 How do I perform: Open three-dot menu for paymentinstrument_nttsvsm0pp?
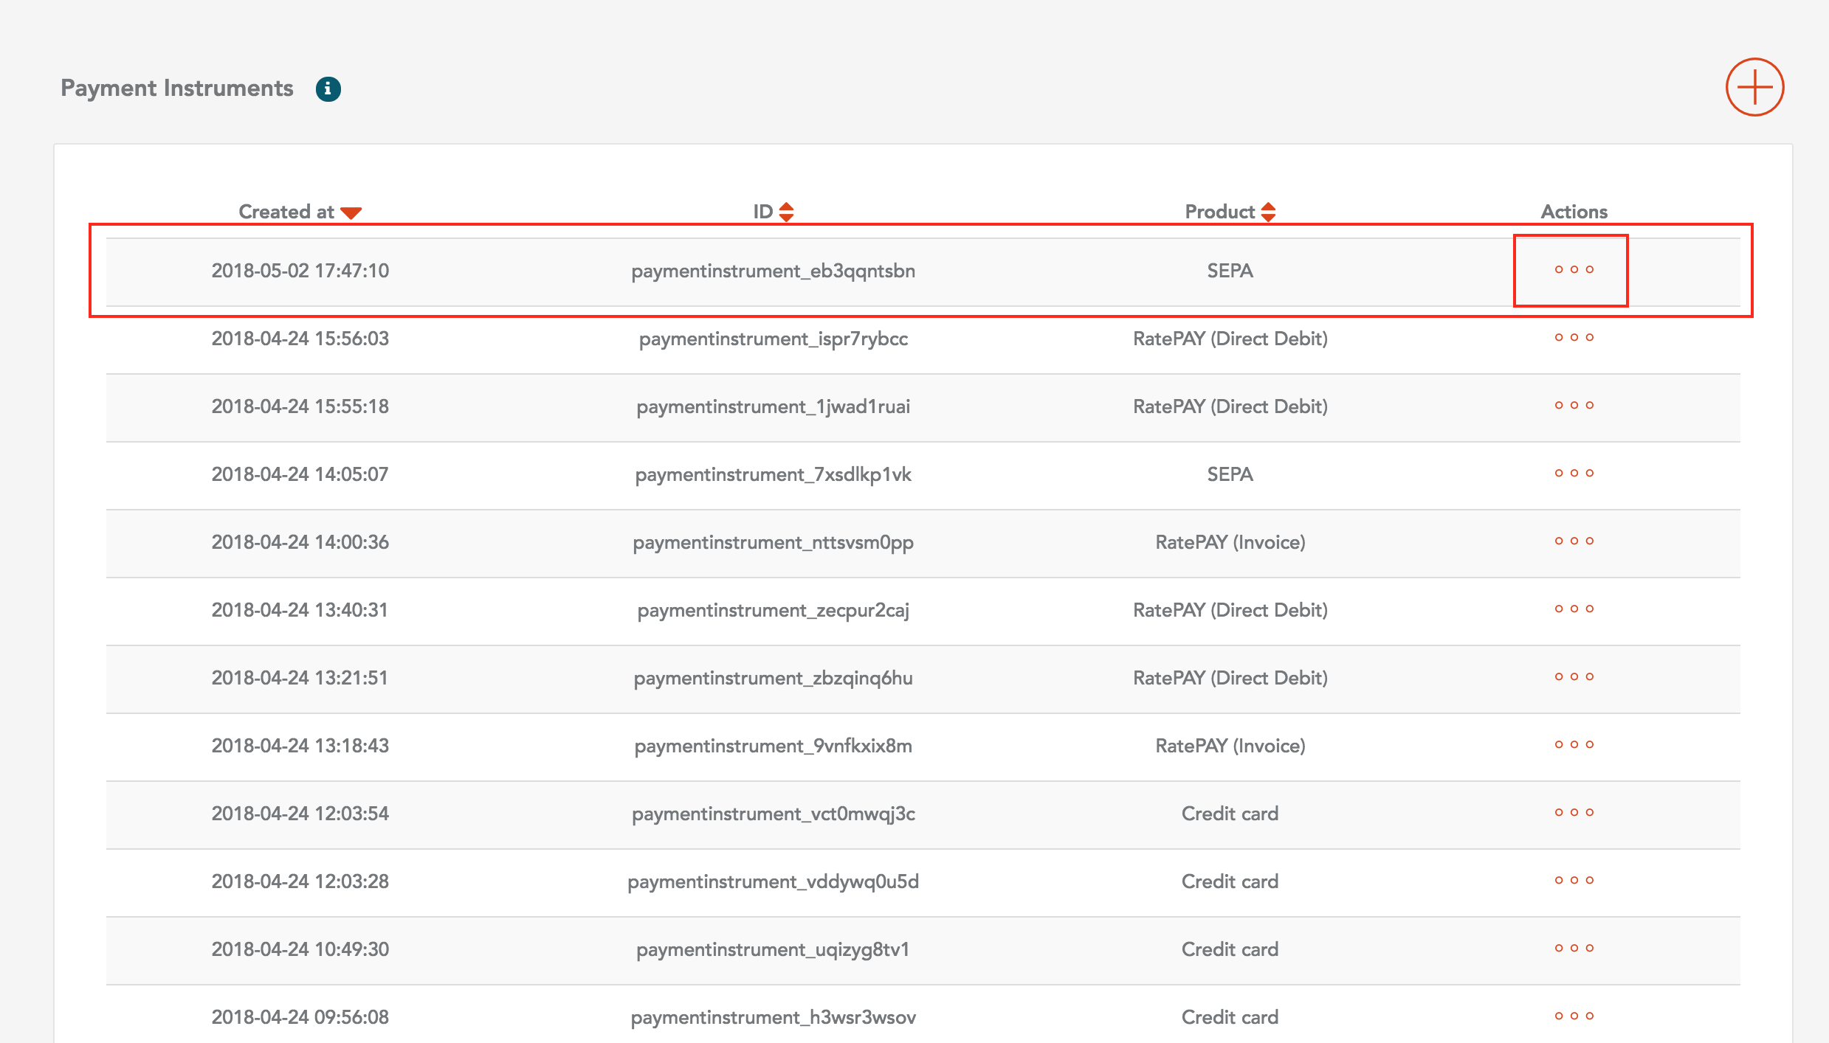click(1574, 541)
